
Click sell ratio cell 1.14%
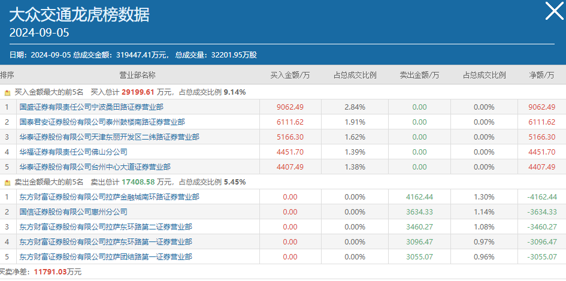[485, 212]
